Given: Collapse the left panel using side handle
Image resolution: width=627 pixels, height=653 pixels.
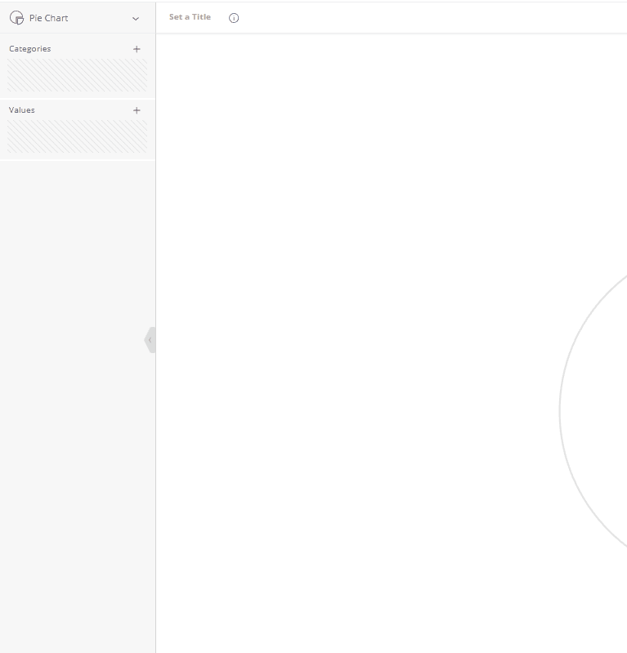Looking at the screenshot, I should tap(150, 340).
